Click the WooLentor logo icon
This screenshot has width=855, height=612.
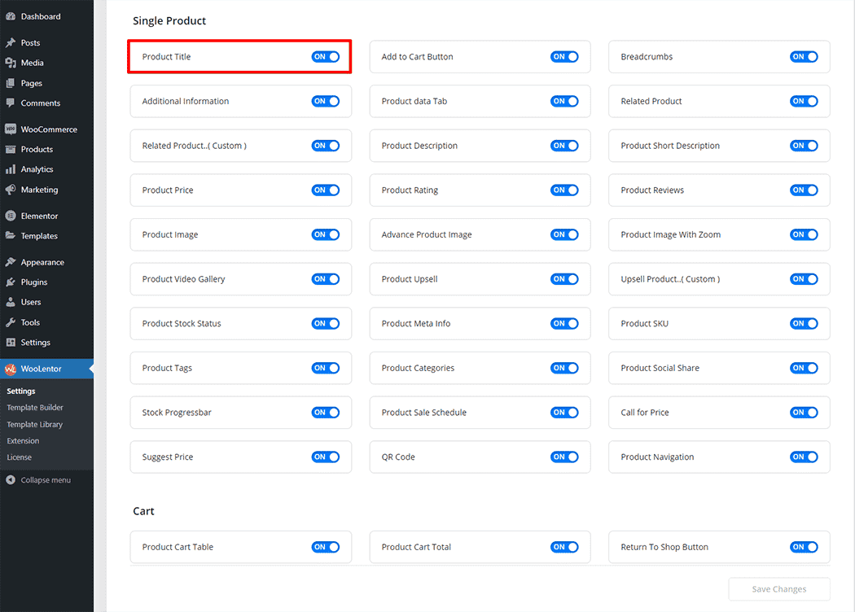pos(11,369)
